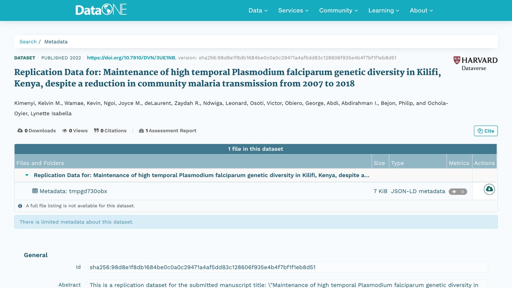
Task: Click the 7 KiB size cell
Action: pyautogui.click(x=380, y=191)
